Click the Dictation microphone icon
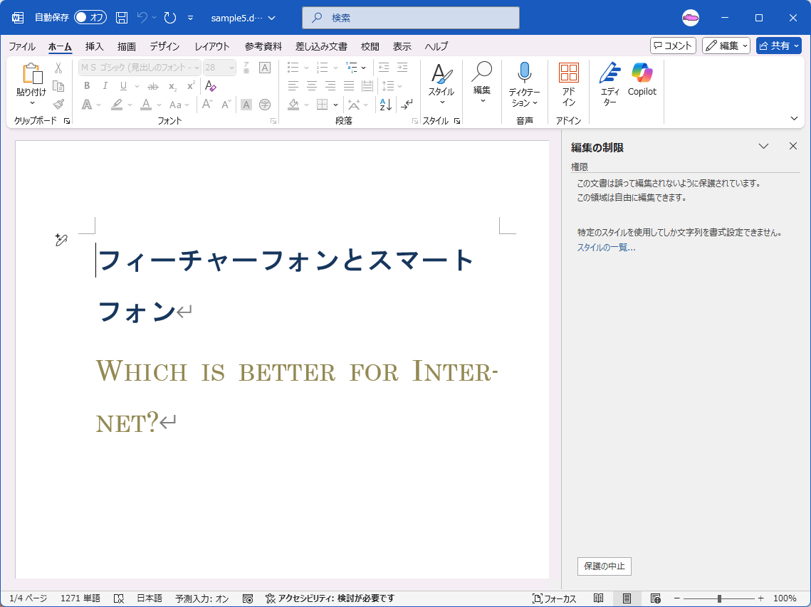Viewport: 811px width, 607px height. pos(524,73)
